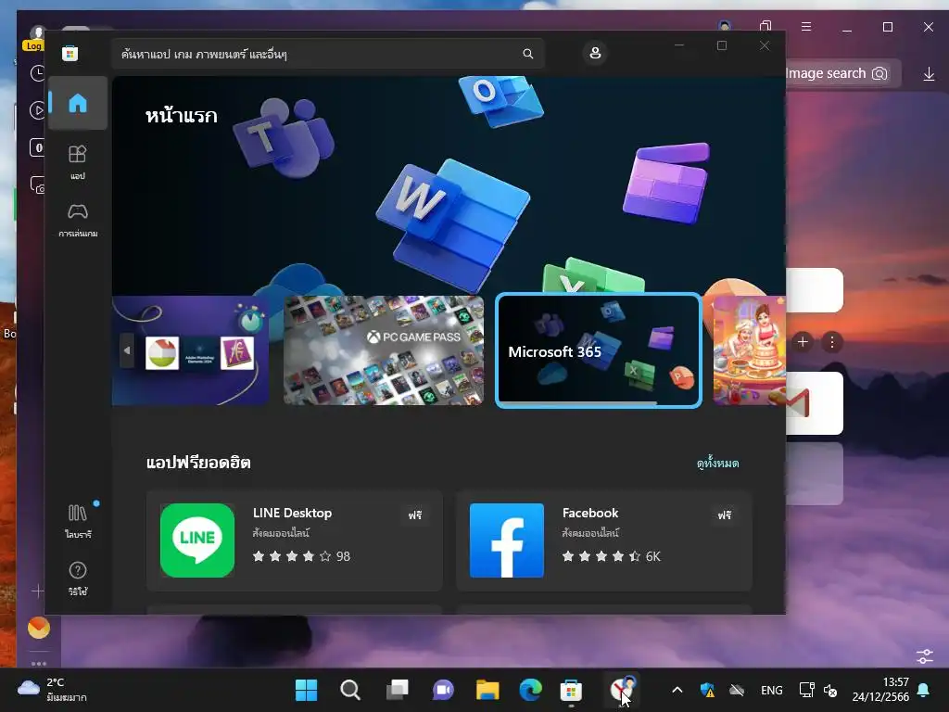Click the Facebook app icon
This screenshot has height=712, width=949.
(507, 540)
